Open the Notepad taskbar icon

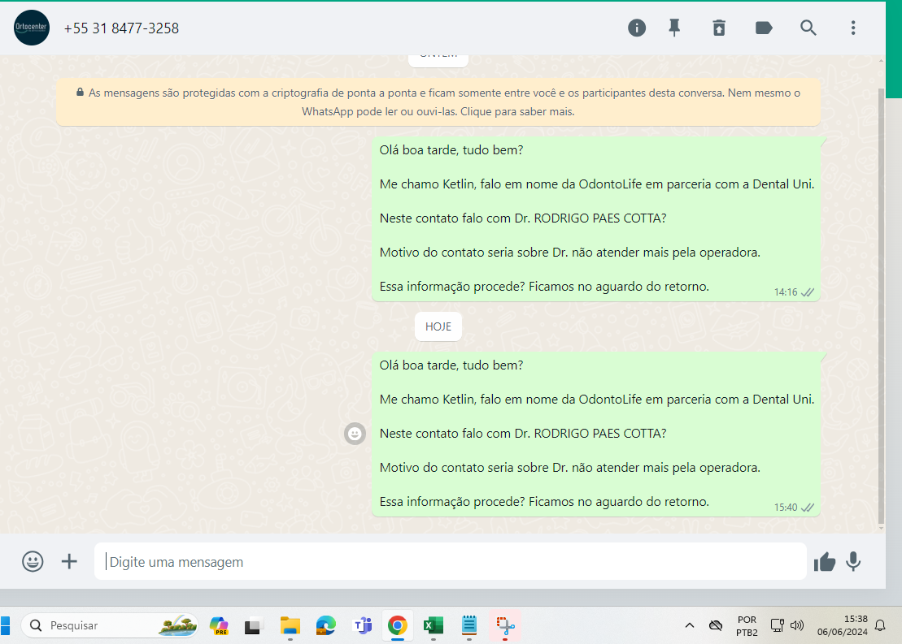(x=469, y=625)
